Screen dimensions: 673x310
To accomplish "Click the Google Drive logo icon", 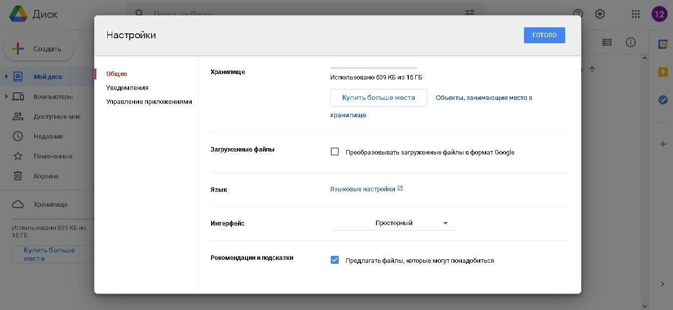I will point(18,14).
